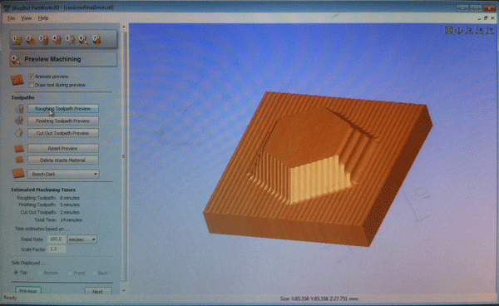The height and width of the screenshot is (306, 499).
Task: Jump to wizard step 3 icon
Action: 43,39
